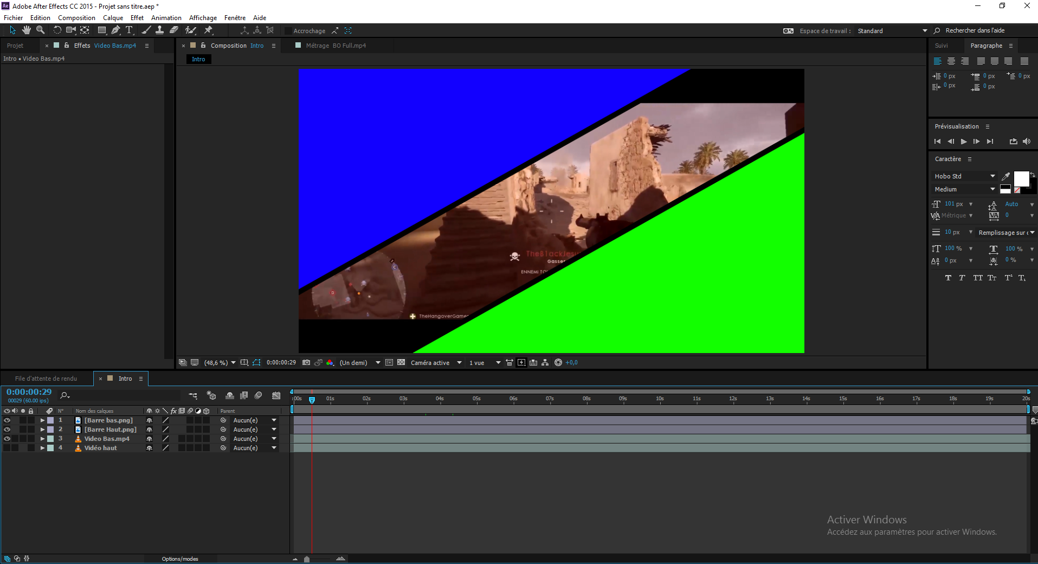This screenshot has height=564, width=1038.
Task: Enable frame blending in timeline
Action: 244,396
